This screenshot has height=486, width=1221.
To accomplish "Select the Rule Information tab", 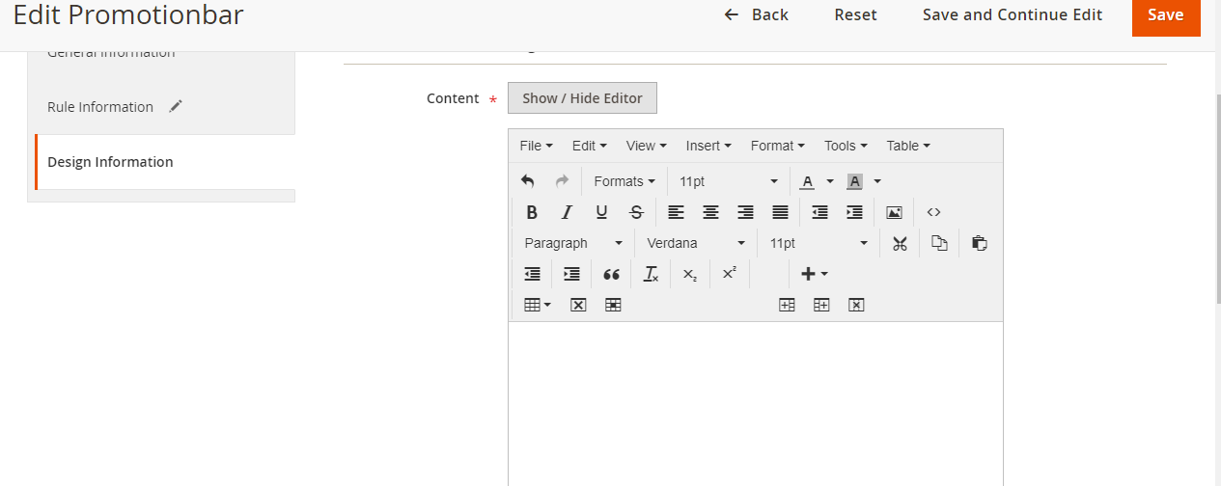I will (x=100, y=107).
